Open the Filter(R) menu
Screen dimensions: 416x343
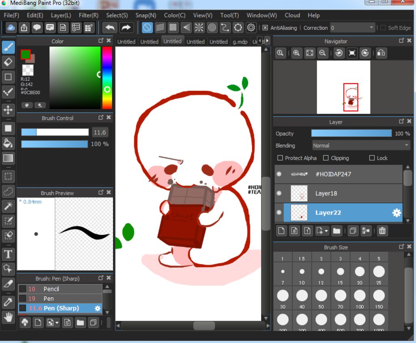[89, 15]
